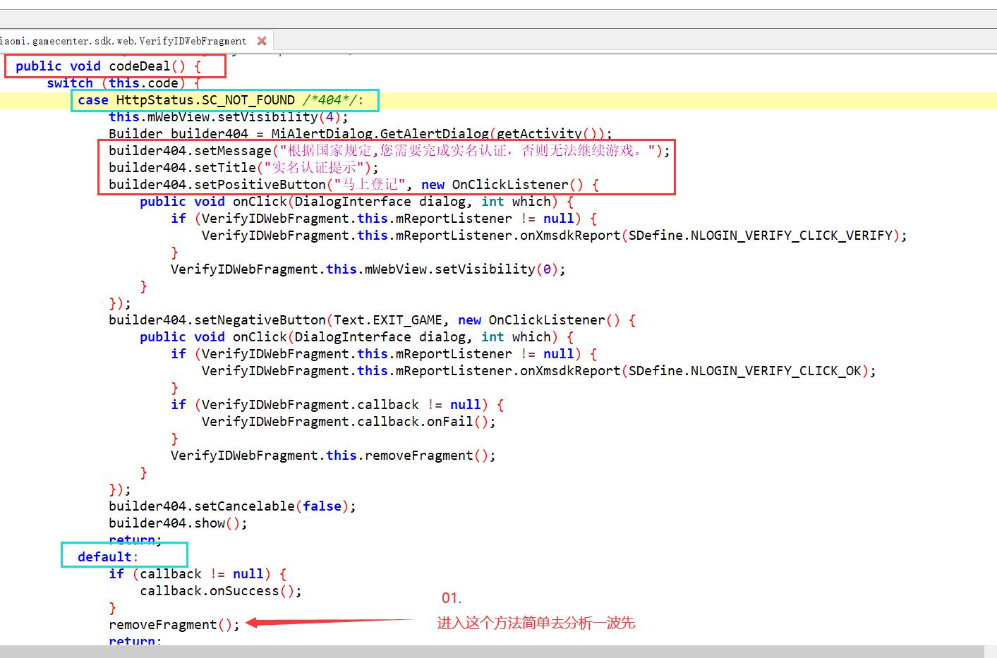Click the SDefine.NLOGIN_VERIFY_CLICK_OK constant
The width and height of the screenshot is (997, 658).
click(x=745, y=371)
